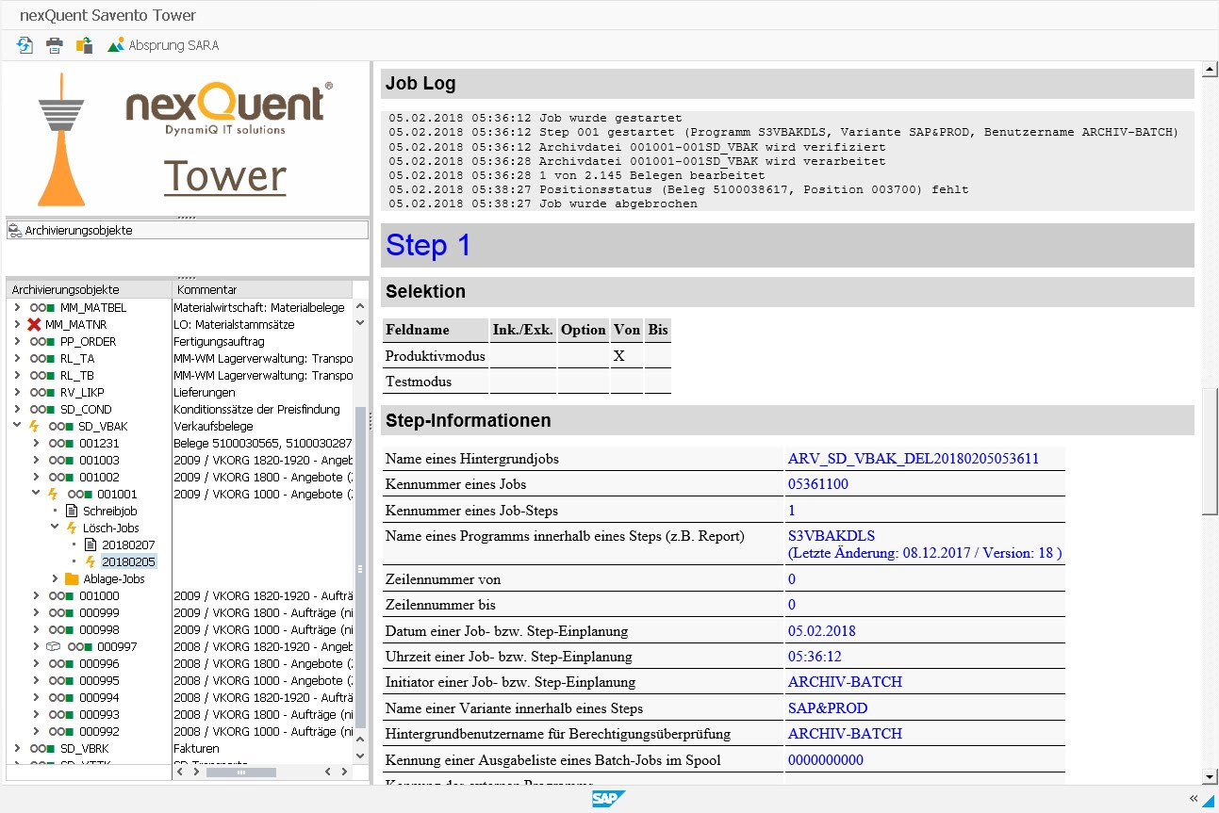This screenshot has width=1219, height=813.
Task: Expand the MM_MATBEL tree node
Action: [17, 307]
